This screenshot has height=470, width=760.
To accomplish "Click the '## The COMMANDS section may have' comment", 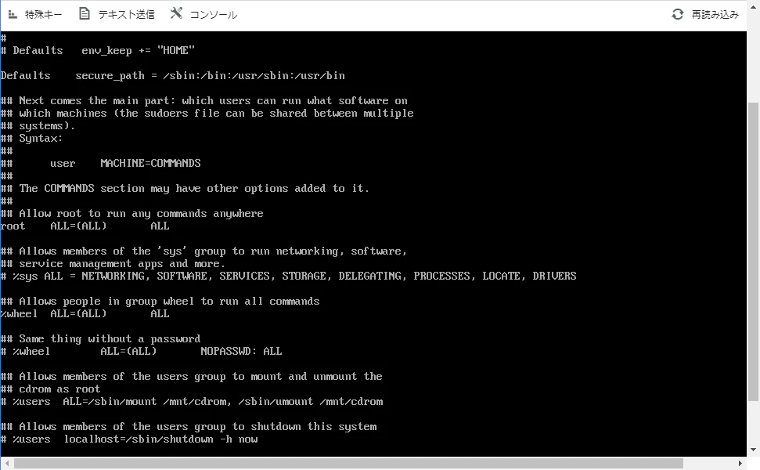I will coord(185,188).
